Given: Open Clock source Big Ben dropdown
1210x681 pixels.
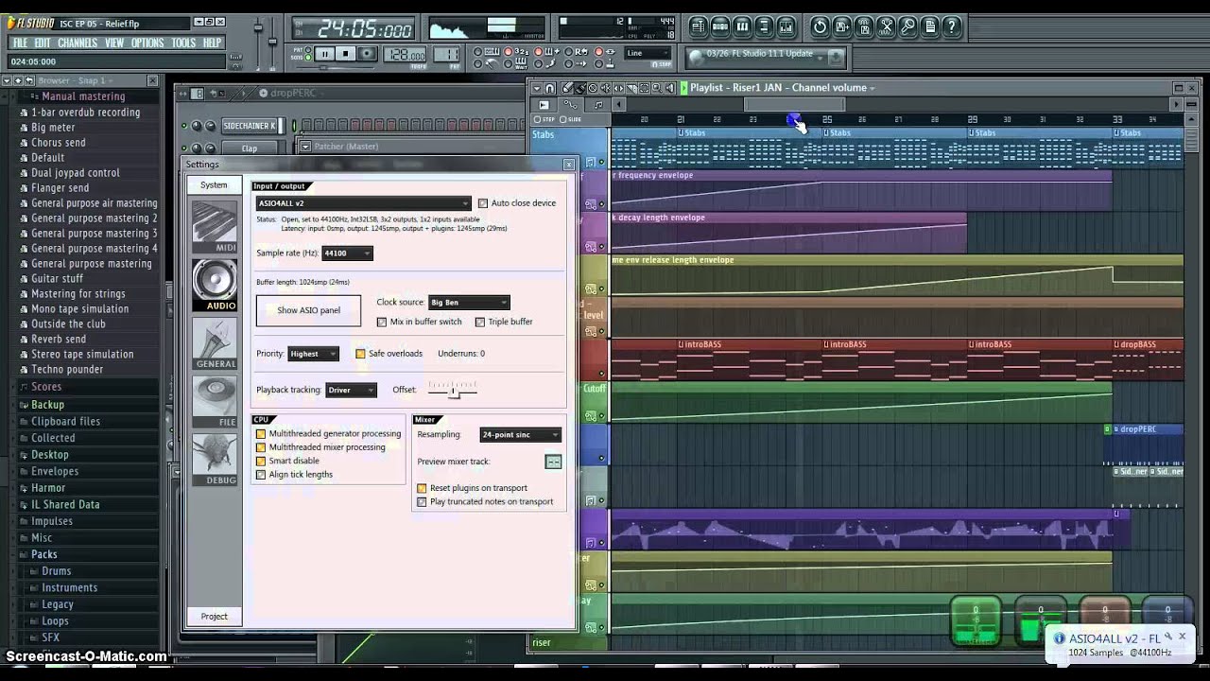Looking at the screenshot, I should point(469,303).
